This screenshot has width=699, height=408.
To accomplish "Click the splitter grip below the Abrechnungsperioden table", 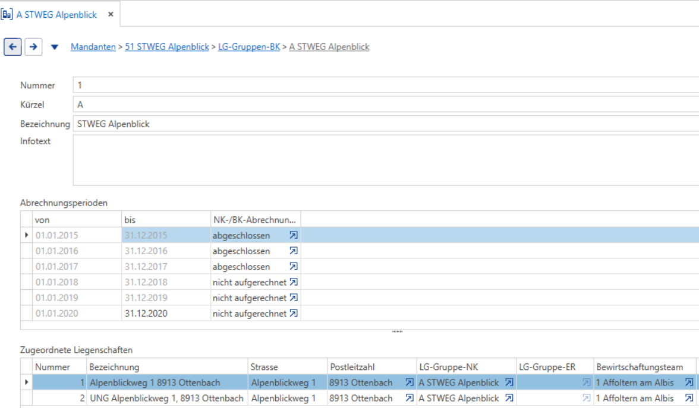I will point(397,331).
